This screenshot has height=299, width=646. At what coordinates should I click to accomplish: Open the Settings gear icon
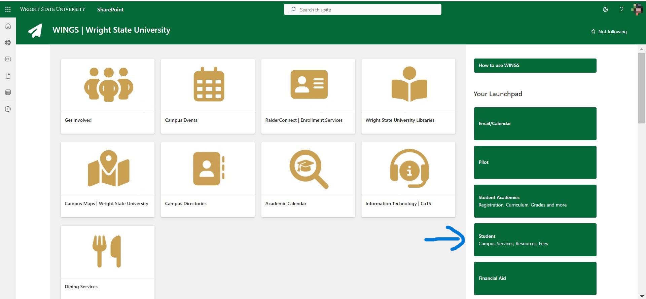coord(606,9)
